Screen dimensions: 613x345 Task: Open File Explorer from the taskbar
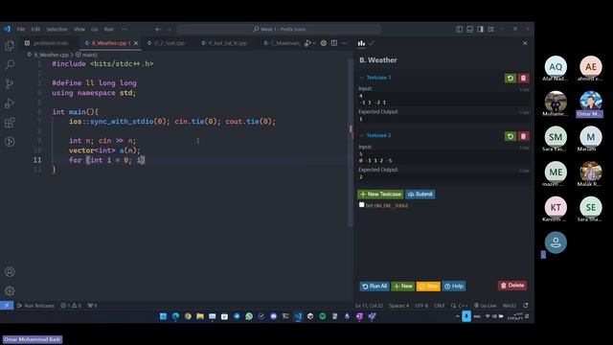pyautogui.click(x=200, y=316)
